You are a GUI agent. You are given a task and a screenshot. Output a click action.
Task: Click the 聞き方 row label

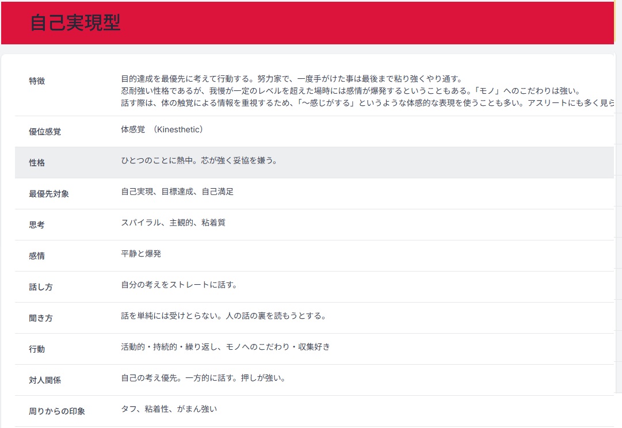[x=41, y=318]
